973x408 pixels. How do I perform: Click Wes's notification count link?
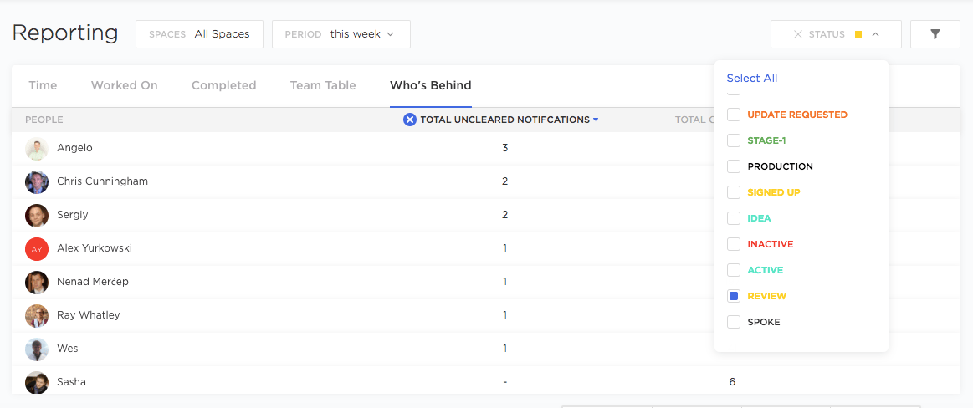[505, 349]
